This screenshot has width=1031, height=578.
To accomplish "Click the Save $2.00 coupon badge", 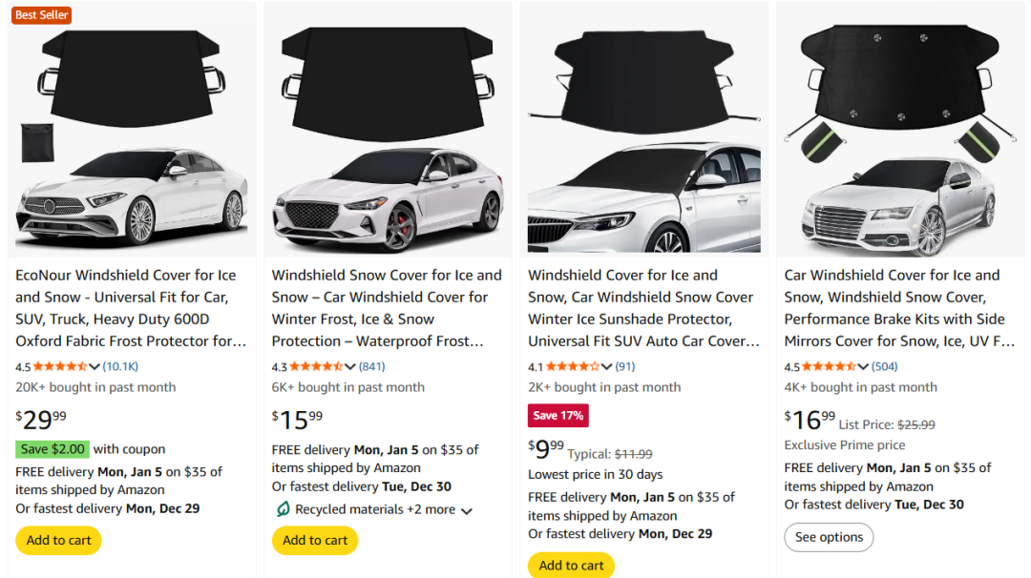I will pyautogui.click(x=53, y=449).
